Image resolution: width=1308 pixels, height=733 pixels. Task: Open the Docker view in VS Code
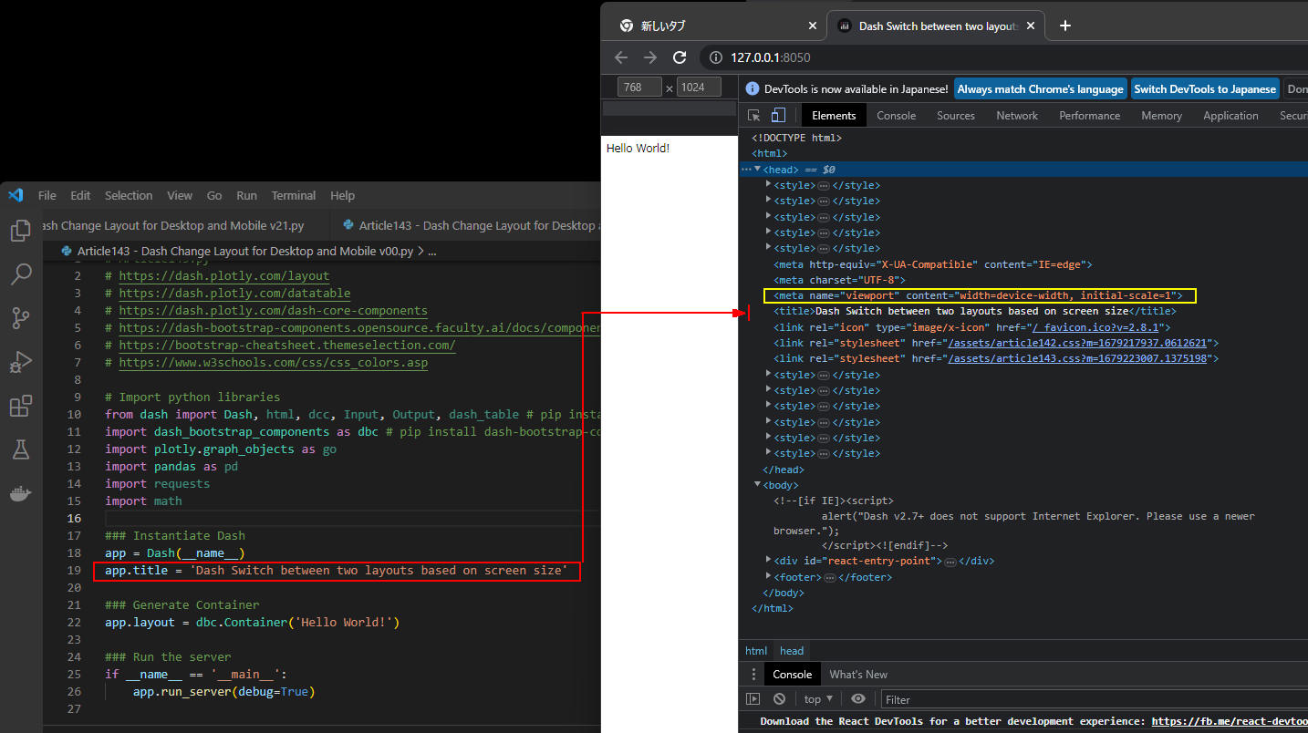coord(20,493)
